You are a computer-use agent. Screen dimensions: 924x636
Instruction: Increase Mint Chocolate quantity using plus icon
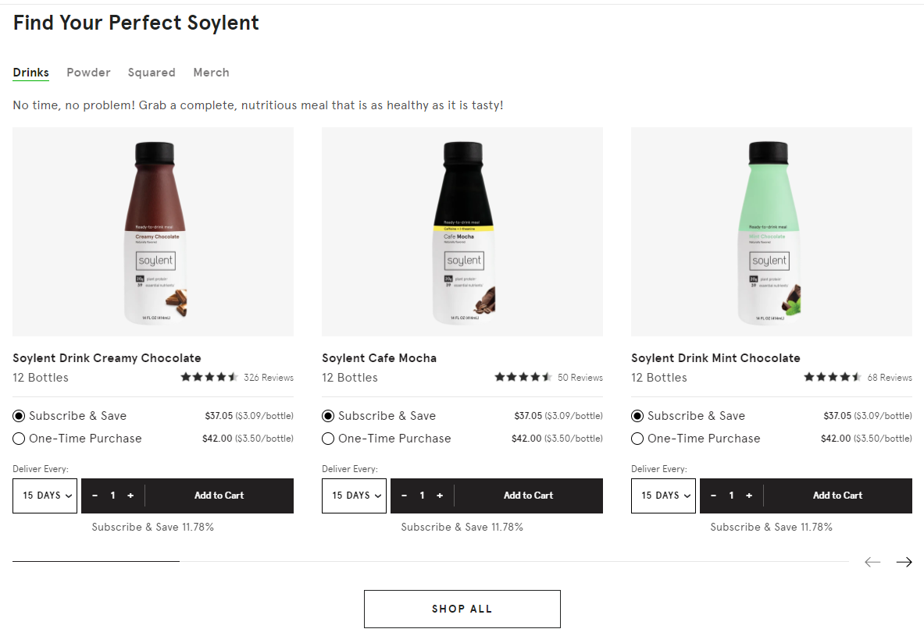749,496
